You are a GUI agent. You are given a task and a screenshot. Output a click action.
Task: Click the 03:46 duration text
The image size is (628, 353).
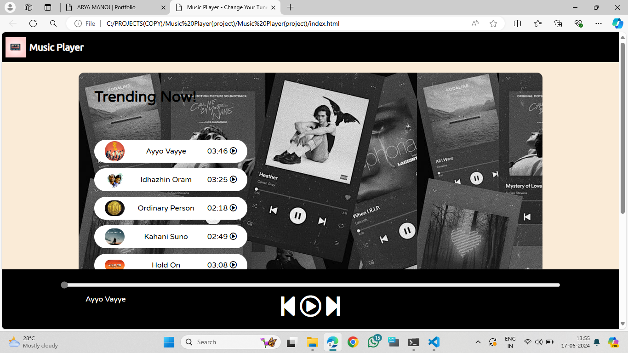point(217,151)
